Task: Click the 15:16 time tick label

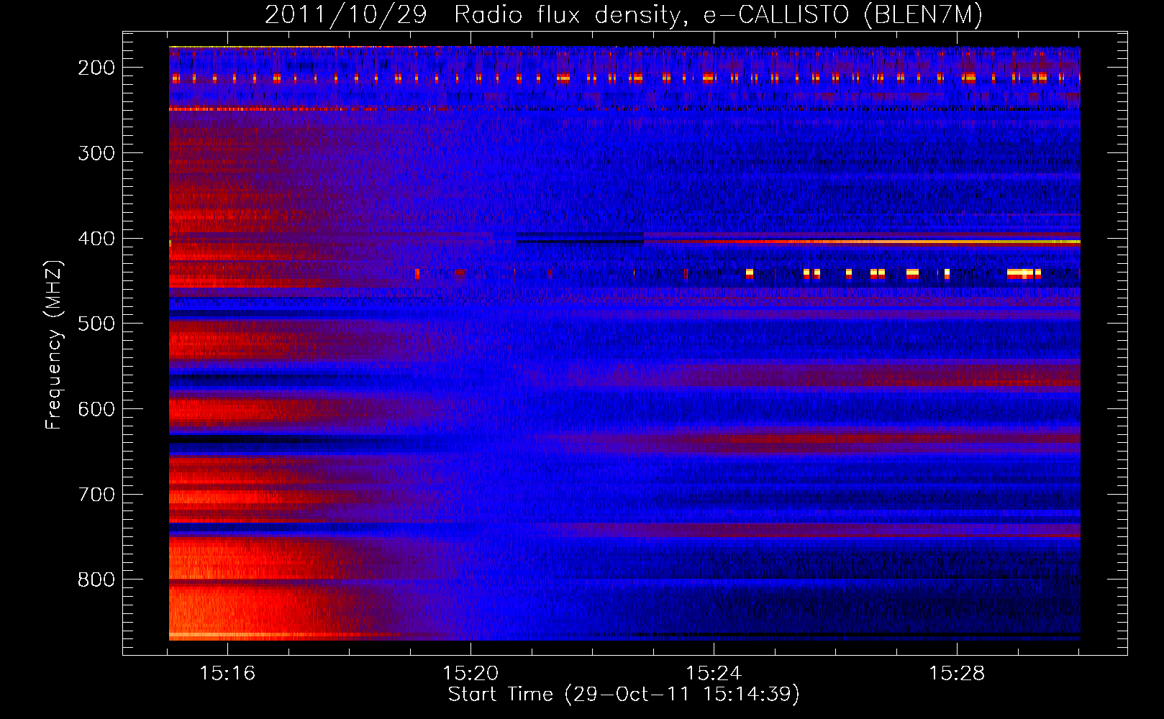Action: click(227, 673)
